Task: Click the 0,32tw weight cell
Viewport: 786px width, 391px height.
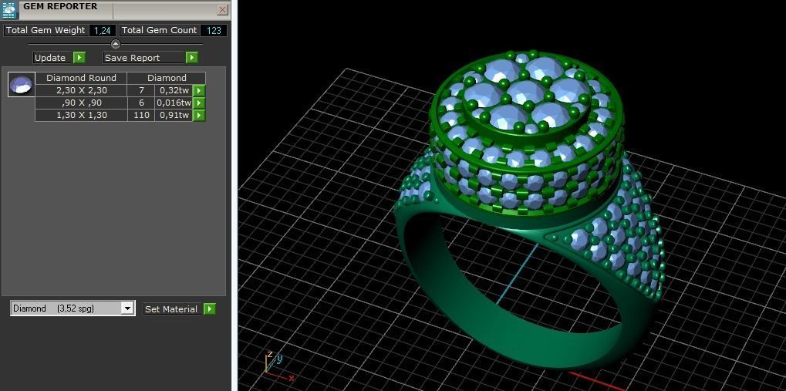Action: 174,91
